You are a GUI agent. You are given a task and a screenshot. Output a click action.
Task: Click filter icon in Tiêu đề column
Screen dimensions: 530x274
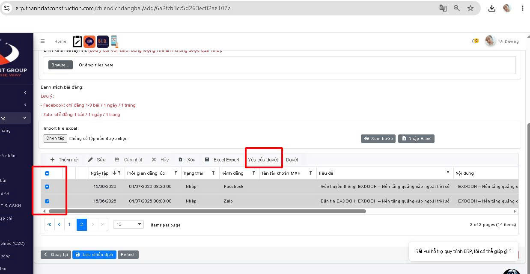click(448, 173)
